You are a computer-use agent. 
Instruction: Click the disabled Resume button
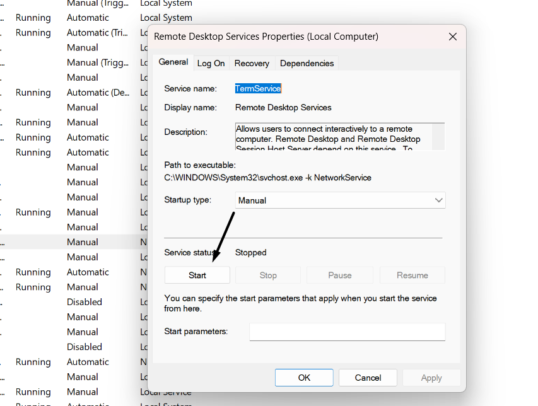(412, 275)
